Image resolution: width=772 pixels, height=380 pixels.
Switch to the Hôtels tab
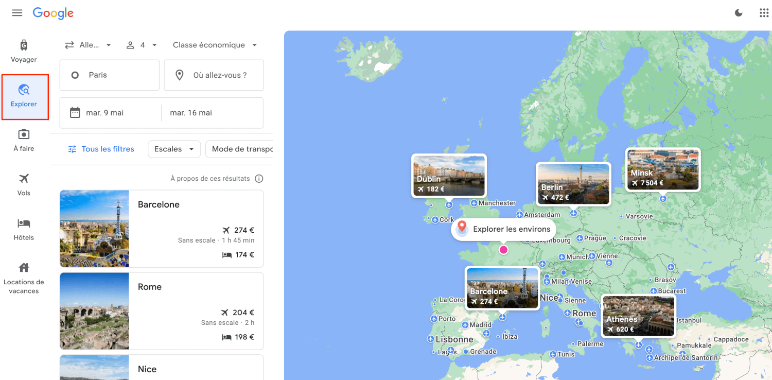click(24, 229)
